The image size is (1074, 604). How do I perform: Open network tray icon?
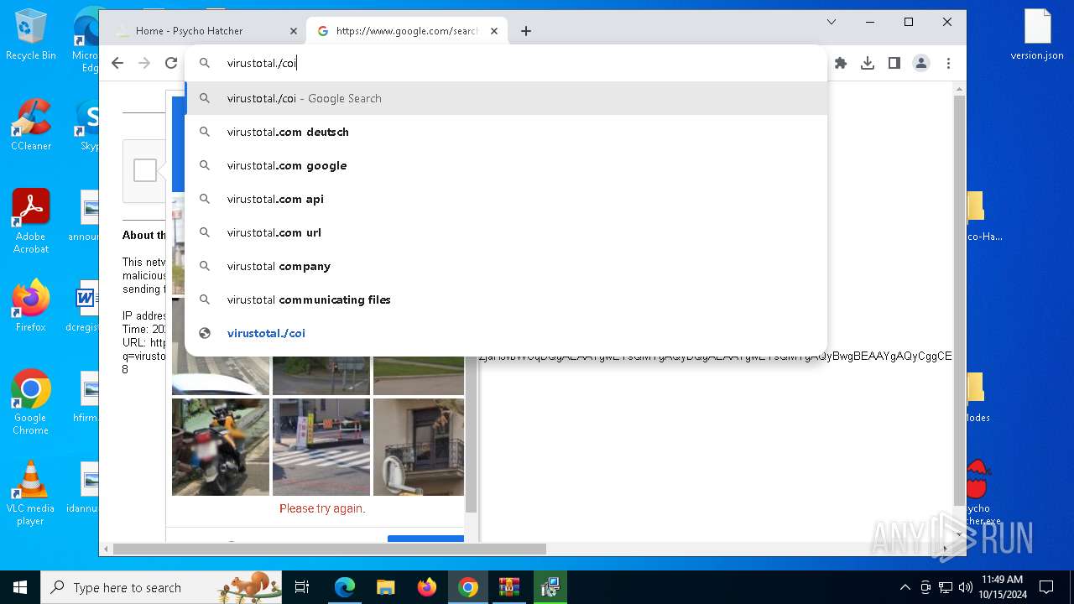(946, 587)
